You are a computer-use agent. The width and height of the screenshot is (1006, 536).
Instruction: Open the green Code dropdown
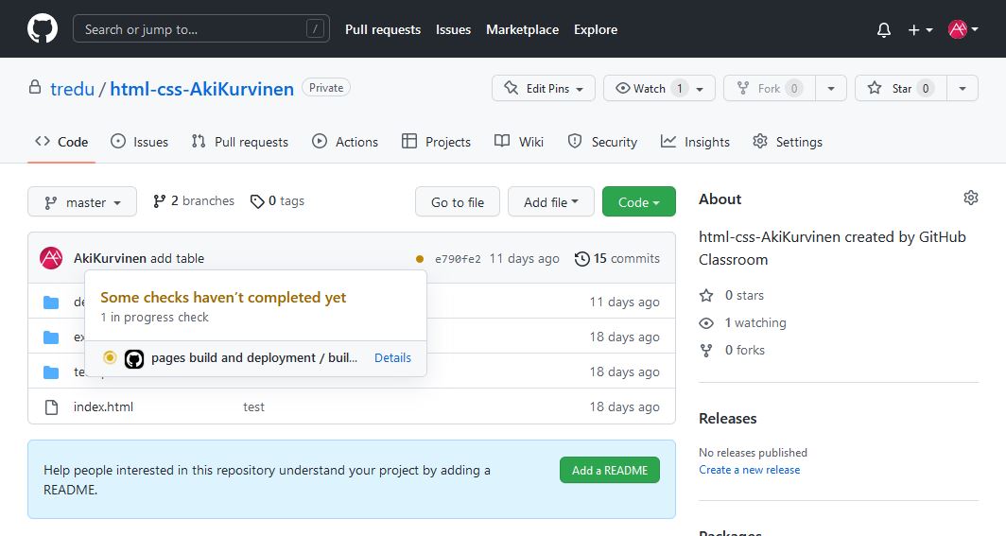638,202
